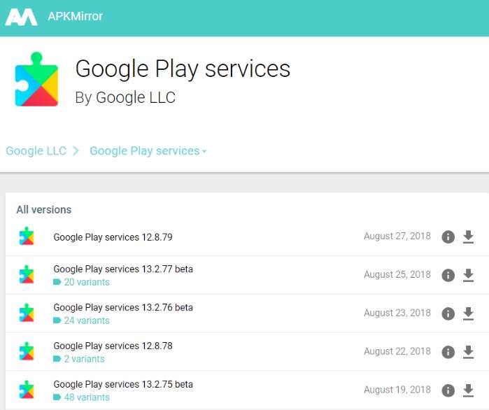Viewport: 489px width, 410px height.
Task: Open the 2 variants link
Action: point(83,359)
